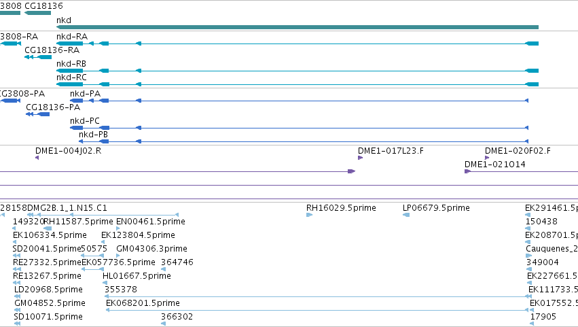The width and height of the screenshot is (578, 327).
Task: Open the EK068201.5prime label
Action: 143,304
